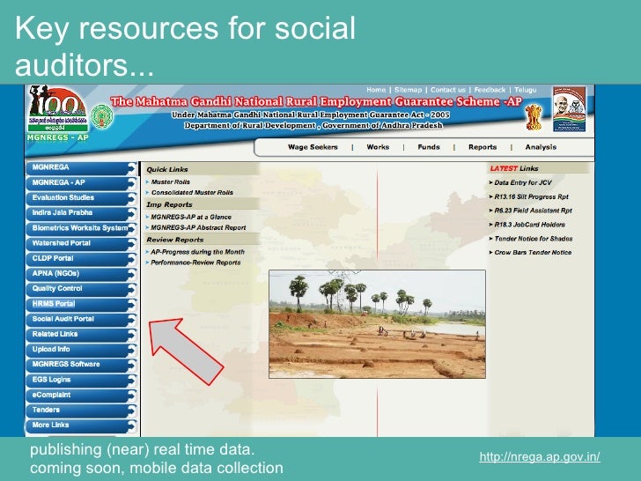Open Indira Jala Prabha sidebar item

pos(81,213)
